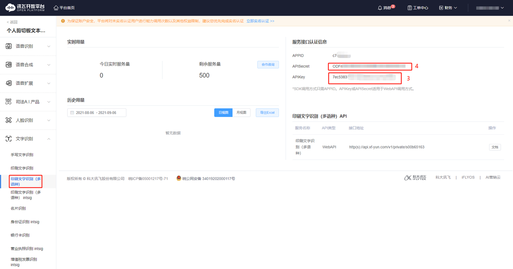Open 名片识别 from the sidebar
The image size is (513, 269).
18,208
